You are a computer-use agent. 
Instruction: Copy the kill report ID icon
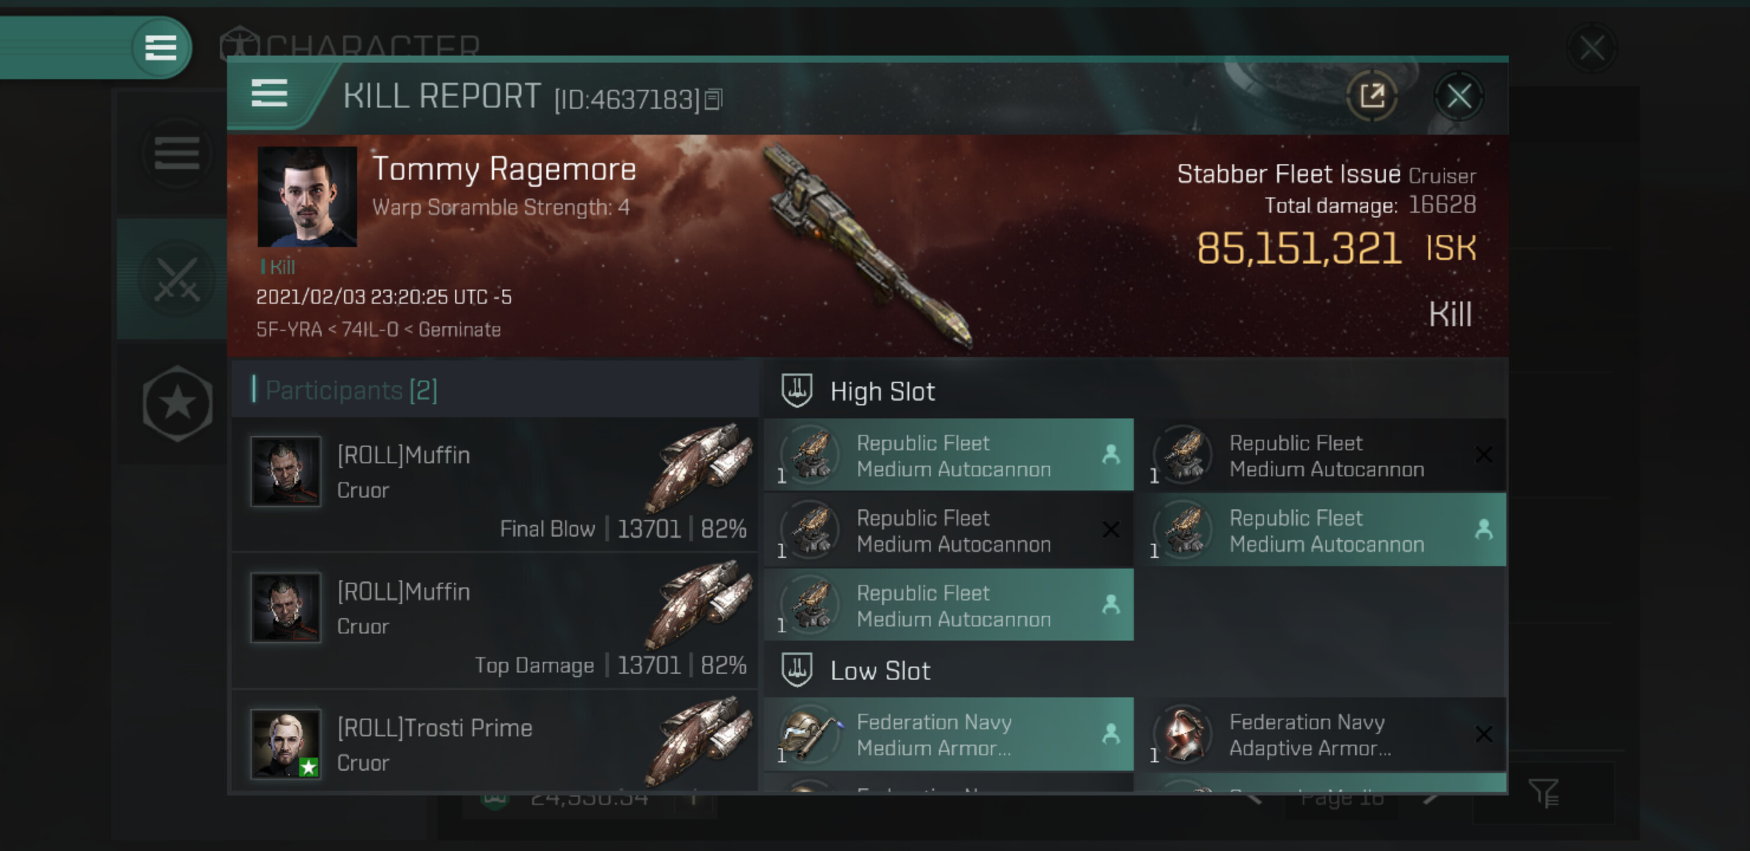click(x=714, y=99)
